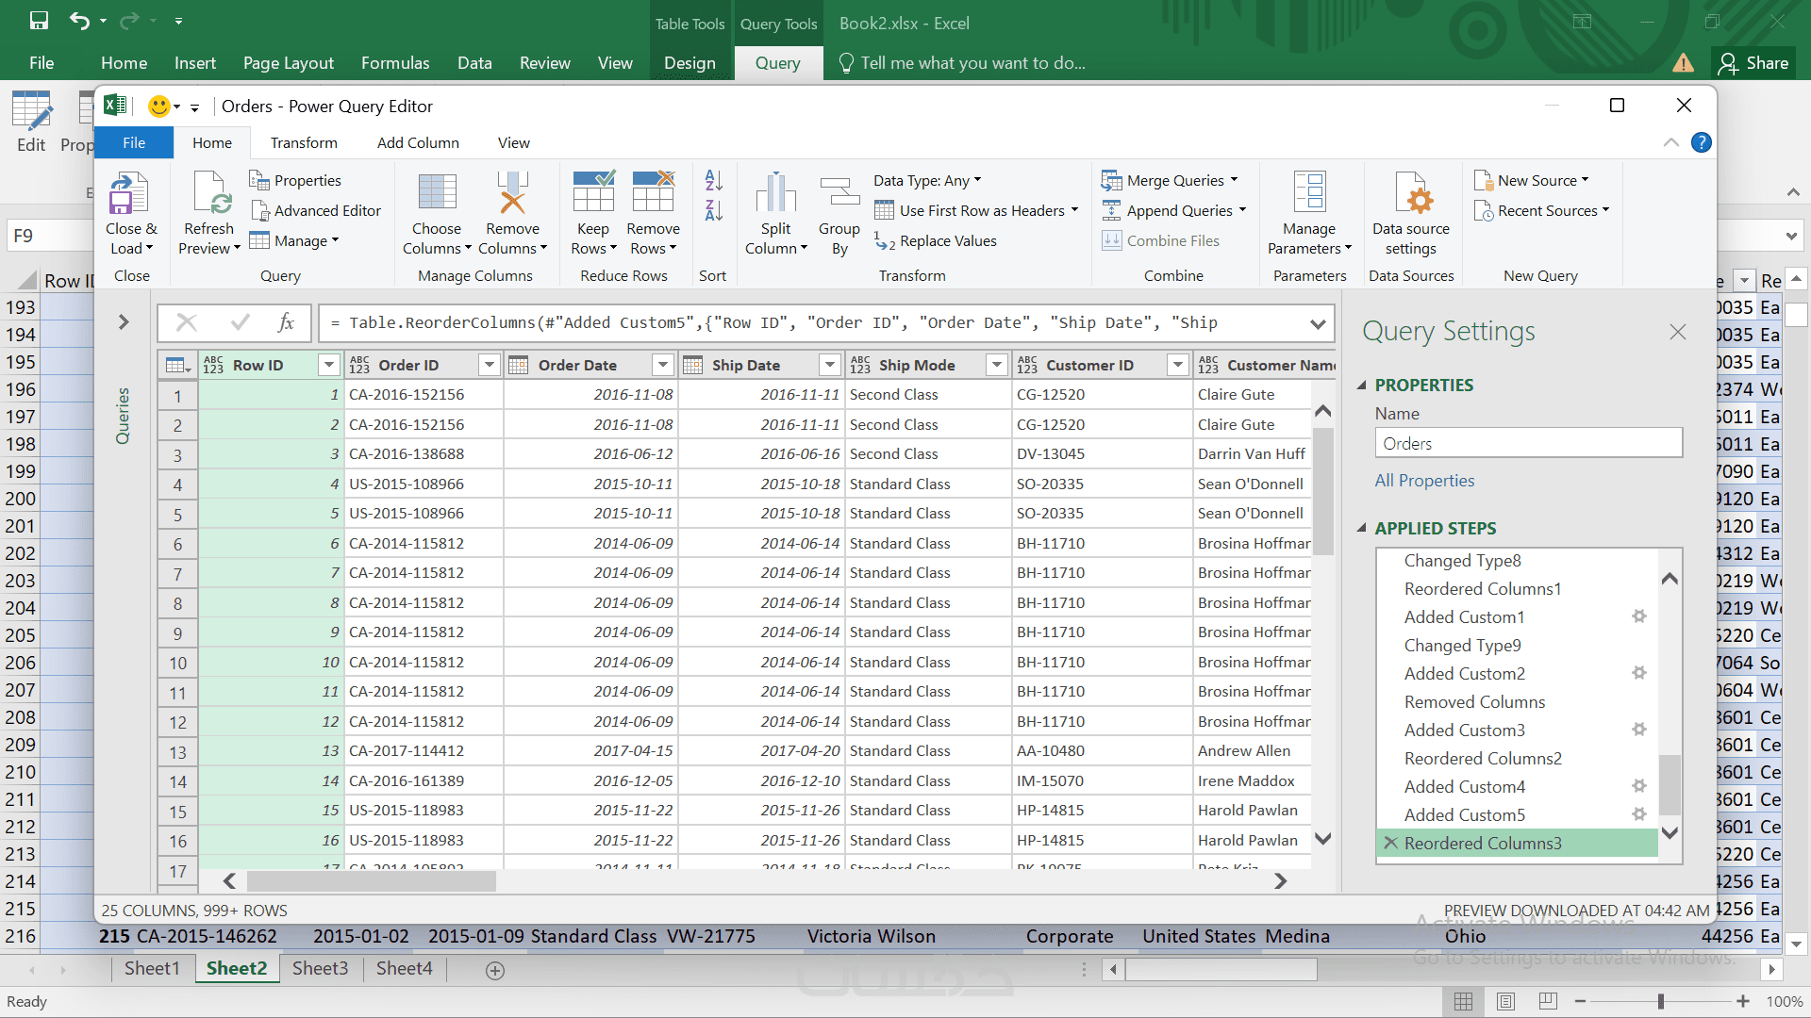Click the Remove Columns icon
The image size is (1811, 1018).
(x=512, y=194)
